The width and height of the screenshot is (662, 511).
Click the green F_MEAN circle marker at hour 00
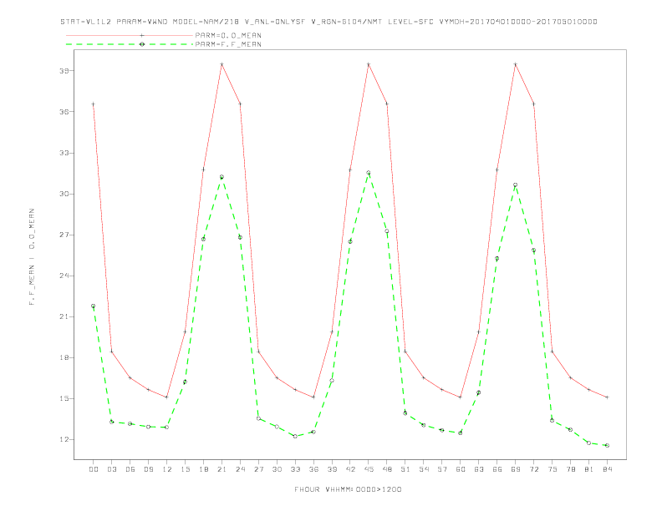(94, 306)
